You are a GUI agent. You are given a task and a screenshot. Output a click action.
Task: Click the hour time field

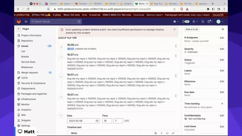coord(107,121)
